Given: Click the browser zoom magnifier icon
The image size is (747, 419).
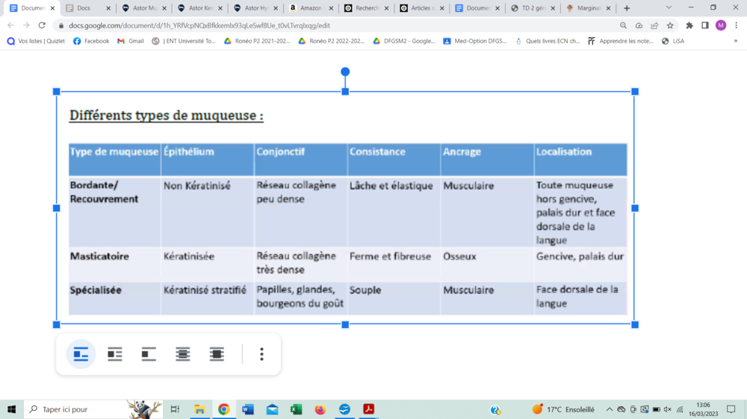Looking at the screenshot, I should tap(624, 25).
